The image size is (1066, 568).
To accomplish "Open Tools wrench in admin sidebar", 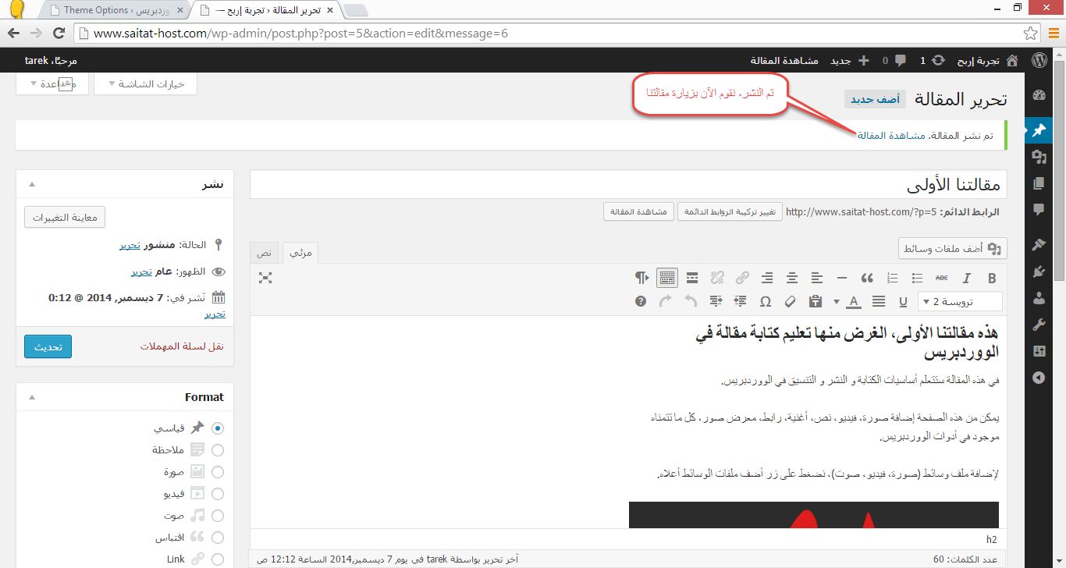I will pyautogui.click(x=1039, y=325).
